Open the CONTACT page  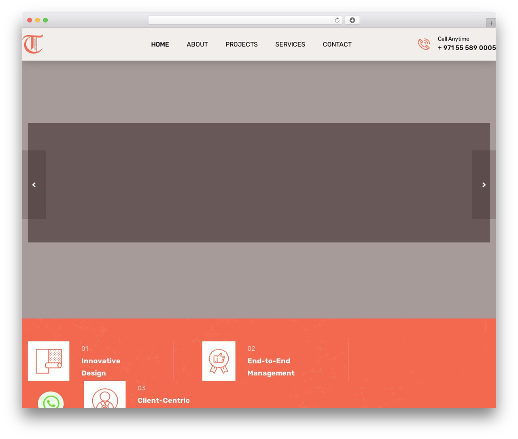point(337,45)
